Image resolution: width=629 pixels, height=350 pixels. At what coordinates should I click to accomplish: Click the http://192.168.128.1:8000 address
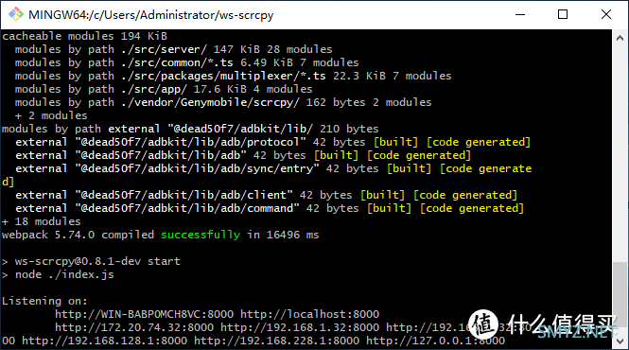click(104, 341)
